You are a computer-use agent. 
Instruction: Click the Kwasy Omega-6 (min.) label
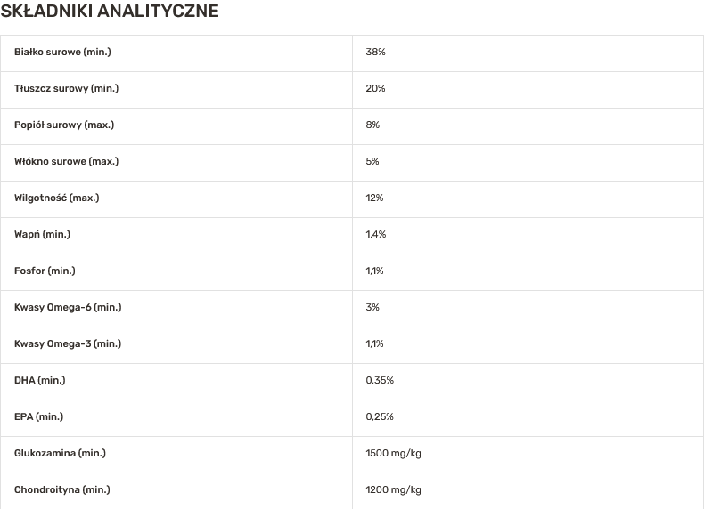pyautogui.click(x=68, y=308)
